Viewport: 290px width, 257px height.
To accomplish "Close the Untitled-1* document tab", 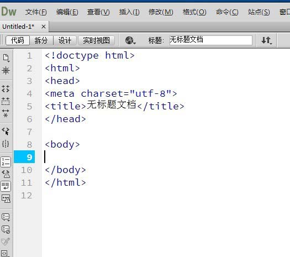I will click(x=44, y=27).
